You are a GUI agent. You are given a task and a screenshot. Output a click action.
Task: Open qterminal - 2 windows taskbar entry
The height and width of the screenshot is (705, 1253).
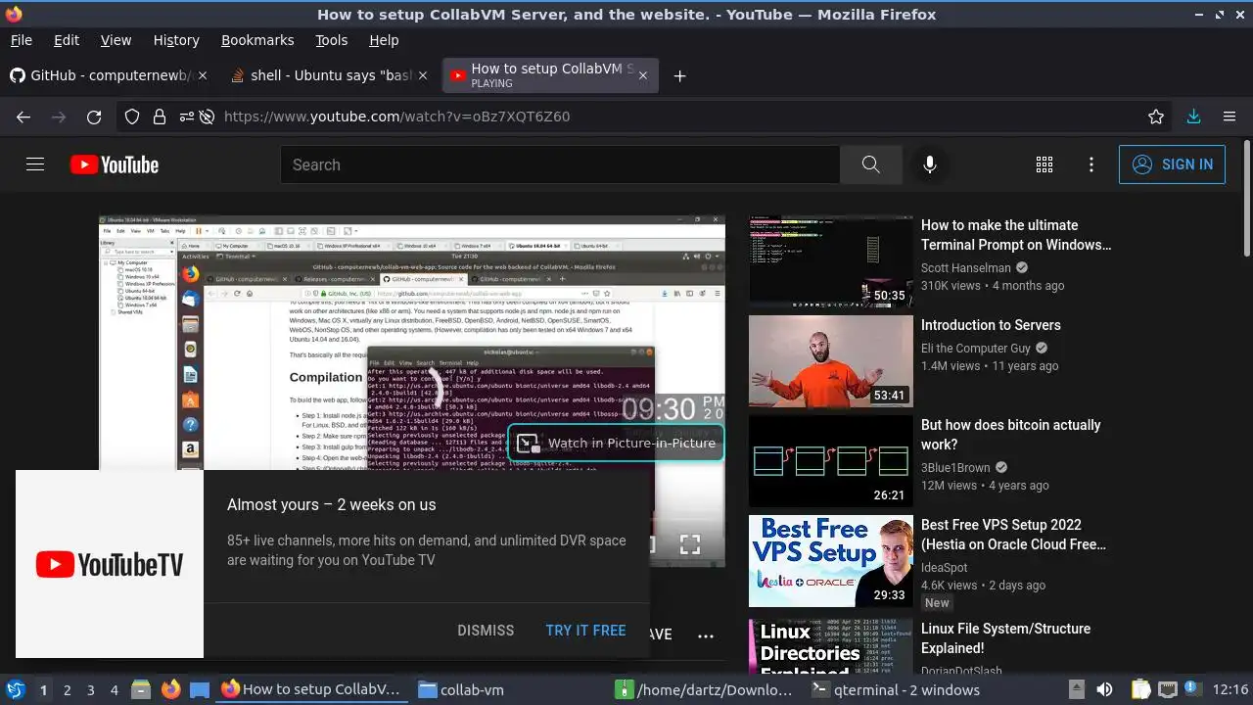point(903,690)
